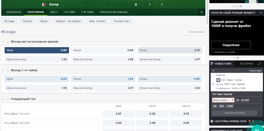
Task: Remove the Ирак – Катар selection from slip
Action: coord(213,84)
